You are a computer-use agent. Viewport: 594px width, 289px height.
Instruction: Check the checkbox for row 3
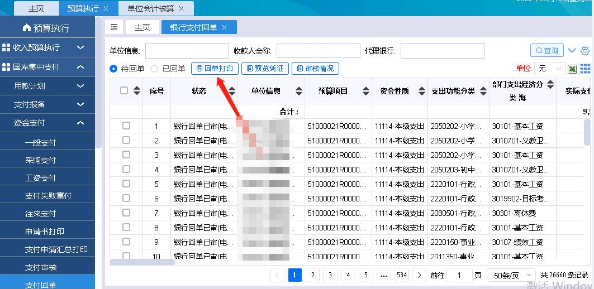click(126, 155)
